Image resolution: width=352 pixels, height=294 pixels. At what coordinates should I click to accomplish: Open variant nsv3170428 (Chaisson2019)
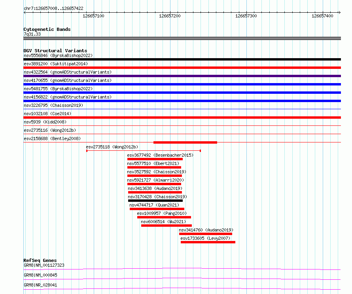[x=157, y=197]
